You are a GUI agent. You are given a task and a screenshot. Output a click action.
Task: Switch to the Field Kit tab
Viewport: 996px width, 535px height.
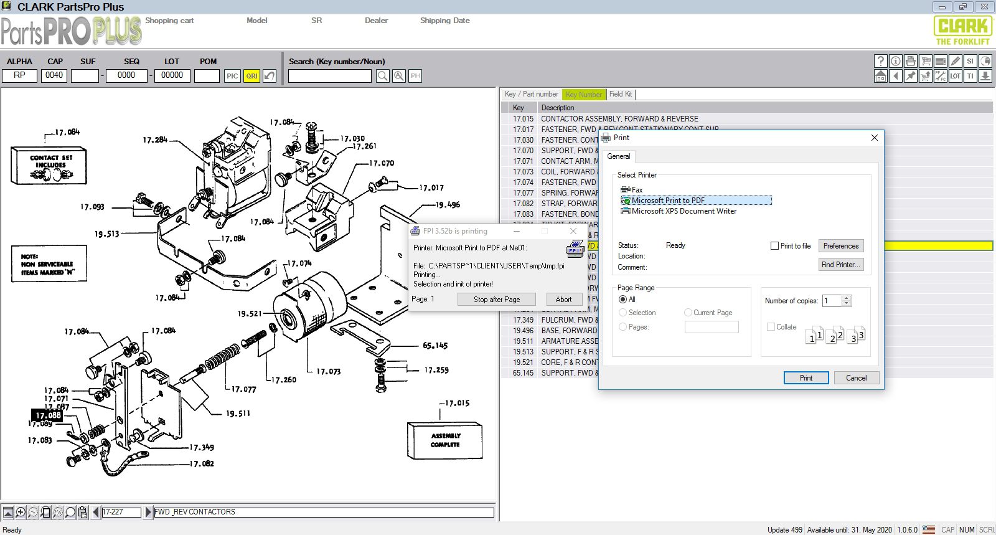pyautogui.click(x=620, y=94)
